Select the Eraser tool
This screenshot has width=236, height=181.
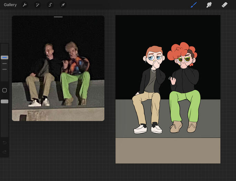(x=224, y=5)
